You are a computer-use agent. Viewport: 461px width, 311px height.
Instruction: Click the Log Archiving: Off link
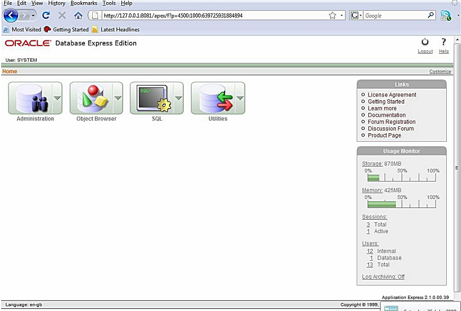pyautogui.click(x=383, y=277)
